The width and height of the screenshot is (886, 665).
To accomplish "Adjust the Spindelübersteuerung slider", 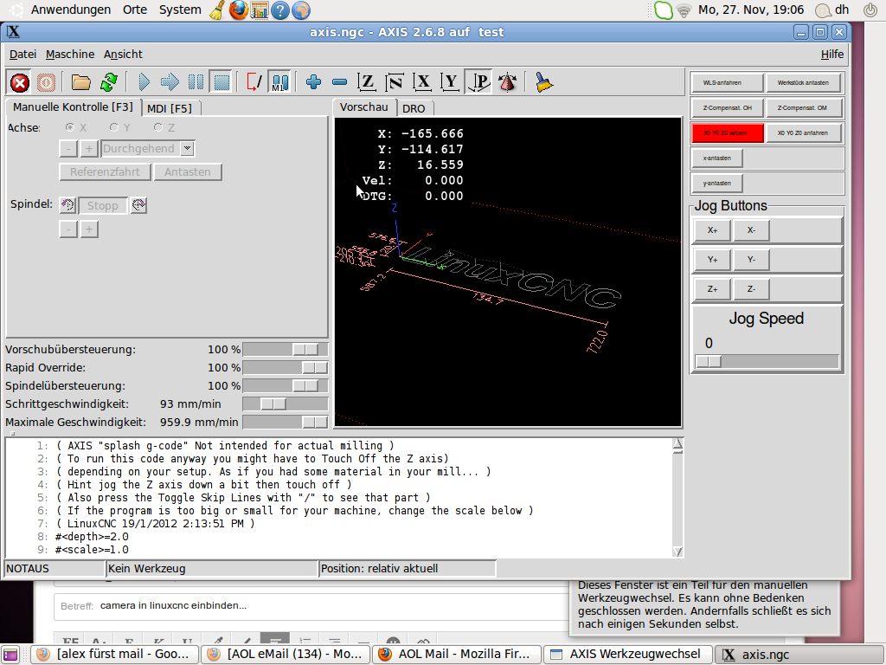I will pos(285,385).
